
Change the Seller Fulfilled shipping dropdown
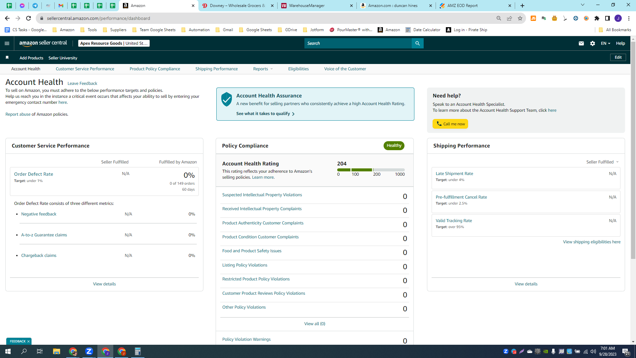[x=602, y=162]
